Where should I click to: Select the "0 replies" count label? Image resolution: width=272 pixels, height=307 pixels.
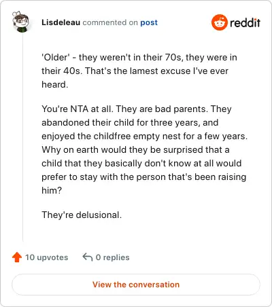click(x=112, y=257)
